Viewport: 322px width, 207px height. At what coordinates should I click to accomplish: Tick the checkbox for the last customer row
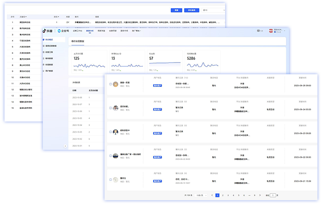(x=110, y=179)
